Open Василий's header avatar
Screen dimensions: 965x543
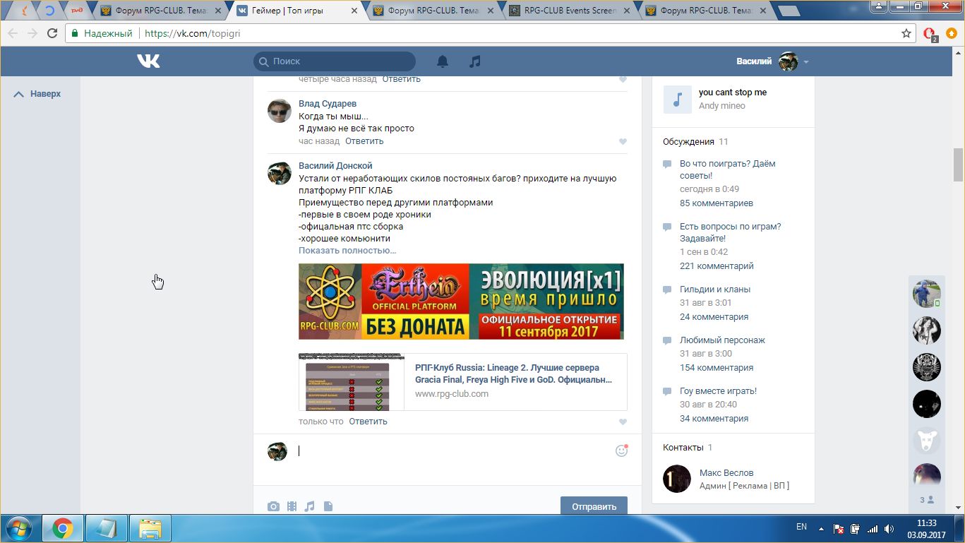[x=788, y=61]
